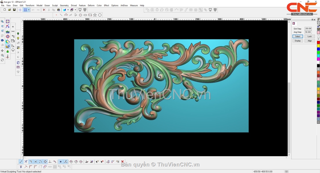Open the Help menu
This screenshot has width=320, height=173.
(x=142, y=5)
